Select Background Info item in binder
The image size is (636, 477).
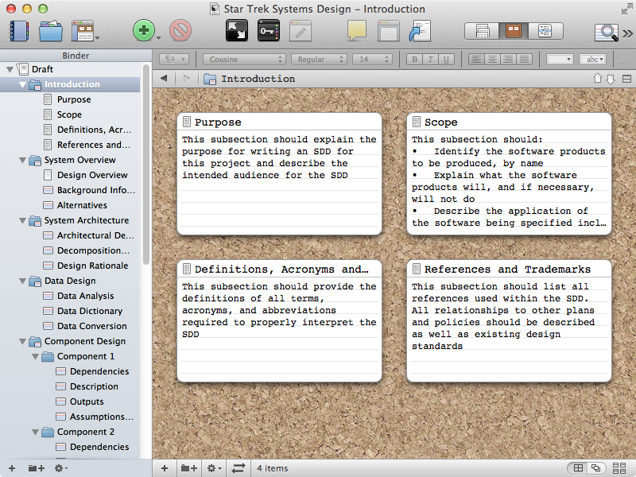point(95,190)
